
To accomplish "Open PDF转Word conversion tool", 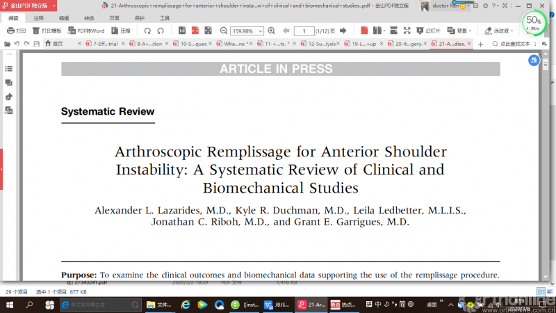I will pyautogui.click(x=85, y=31).
